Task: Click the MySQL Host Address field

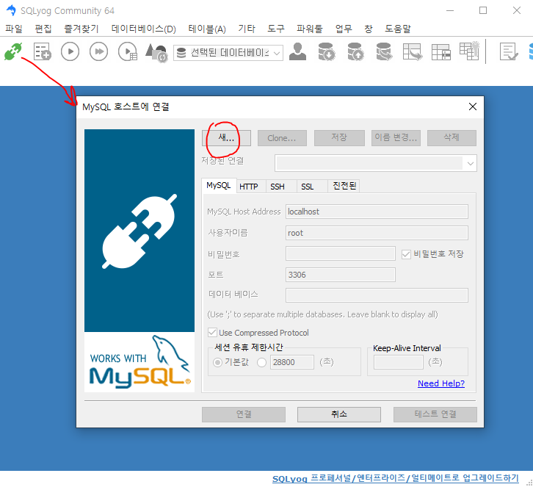Action: coord(377,212)
